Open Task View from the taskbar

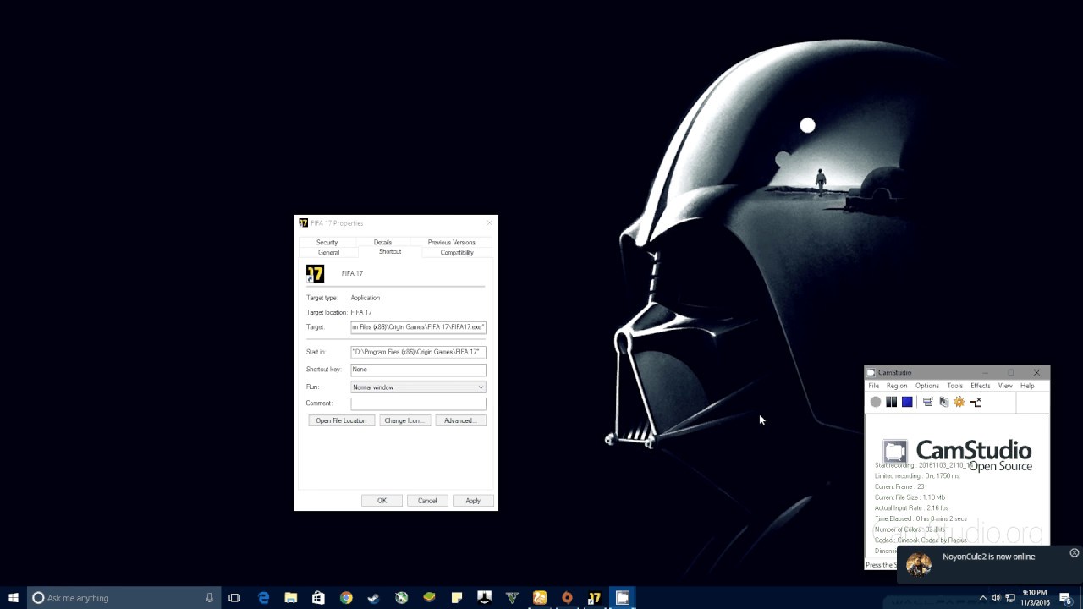point(235,598)
